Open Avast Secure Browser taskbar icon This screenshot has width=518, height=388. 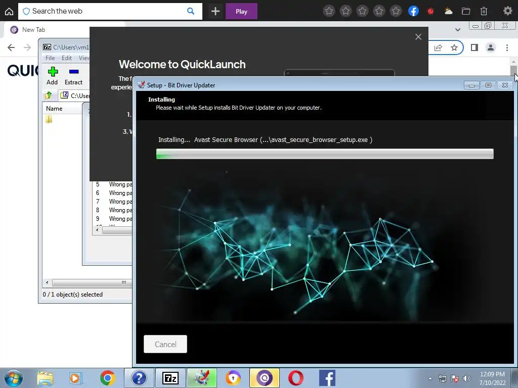click(233, 378)
